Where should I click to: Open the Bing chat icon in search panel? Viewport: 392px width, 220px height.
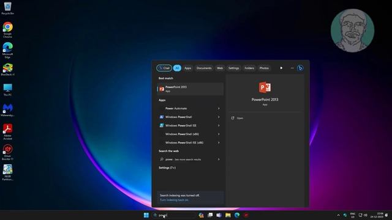pyautogui.click(x=300, y=68)
